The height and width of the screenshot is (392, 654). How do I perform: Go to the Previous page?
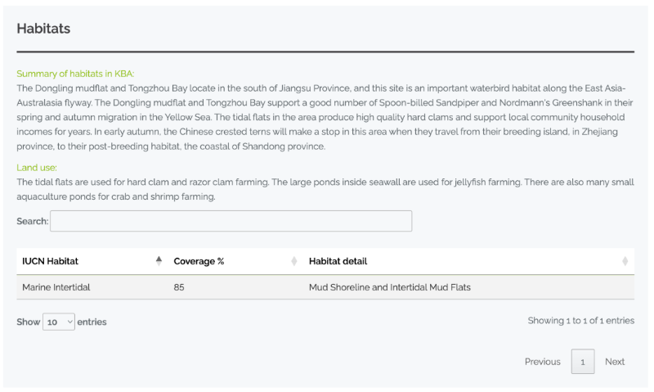[x=542, y=362]
